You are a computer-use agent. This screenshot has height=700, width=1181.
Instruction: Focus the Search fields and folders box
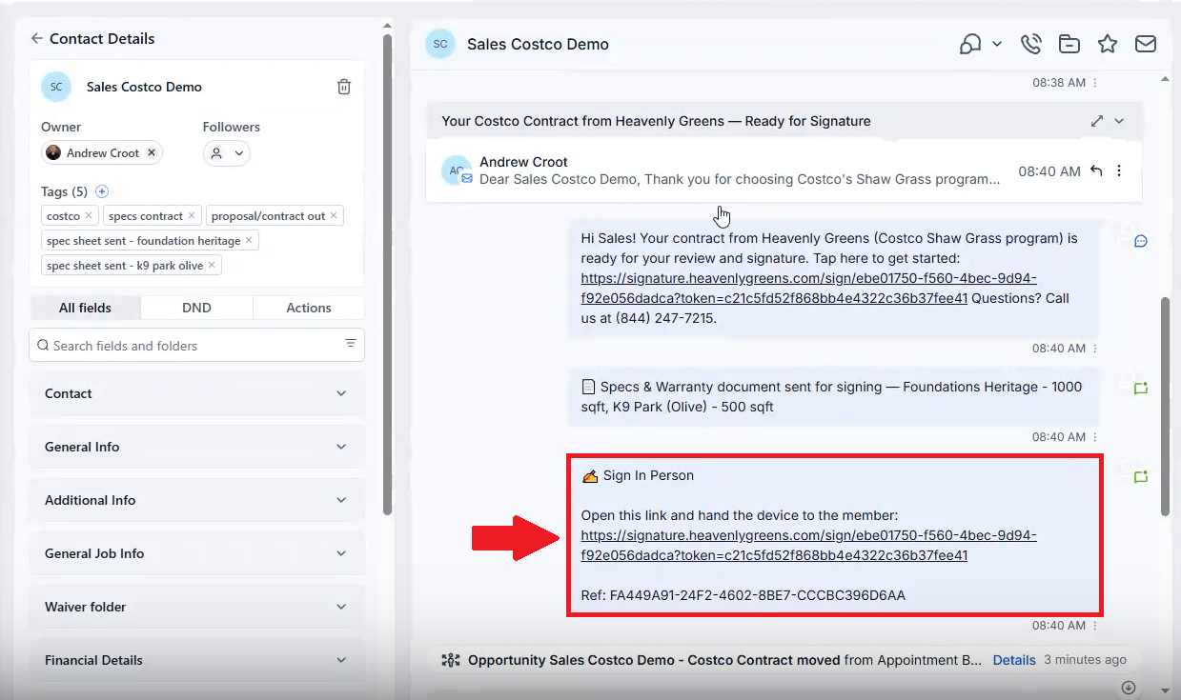pyautogui.click(x=196, y=346)
